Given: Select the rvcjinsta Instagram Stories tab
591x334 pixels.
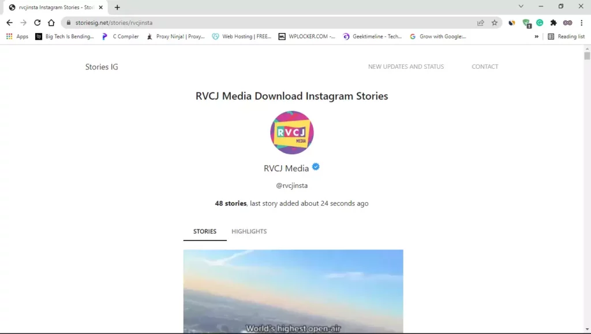Looking at the screenshot, I should coord(55,7).
